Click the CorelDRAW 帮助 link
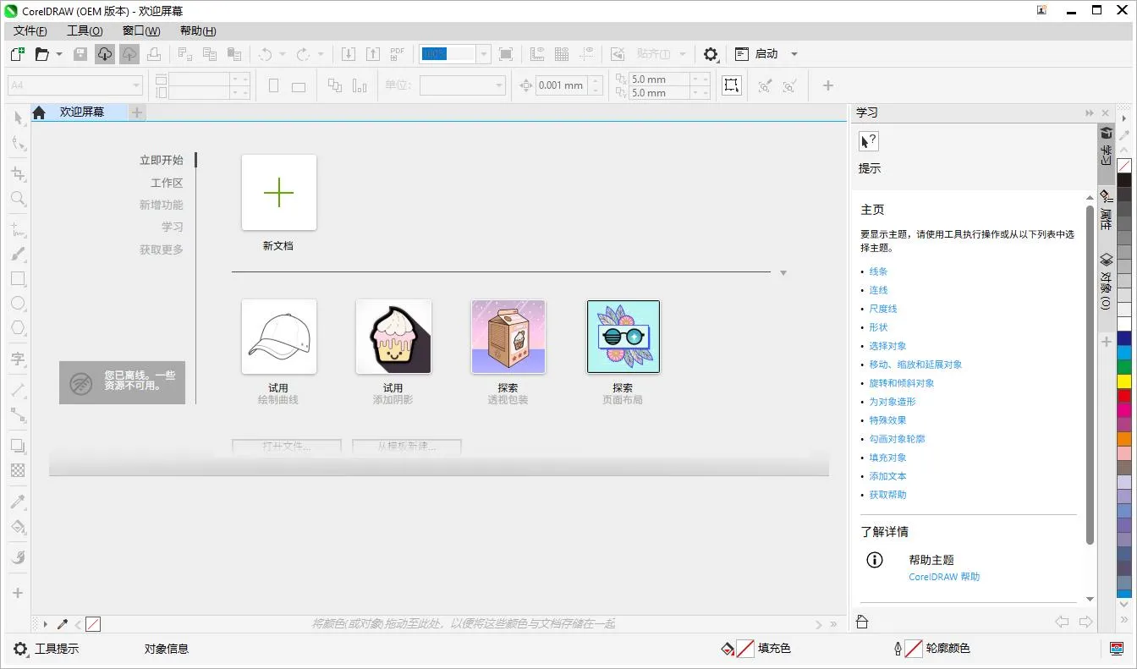The image size is (1137, 669). (x=944, y=577)
